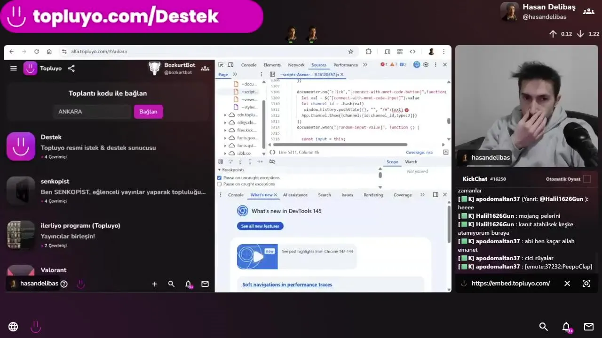Expand the fonts.gst... tree node
Viewport: 602px width, 338px height.
pyautogui.click(x=225, y=146)
